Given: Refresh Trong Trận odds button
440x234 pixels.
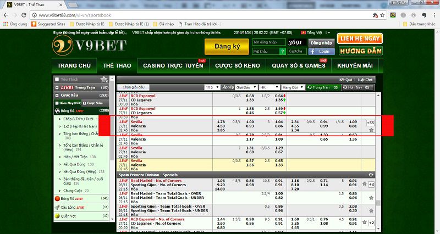Looking at the screenshot, I should coord(323,87).
